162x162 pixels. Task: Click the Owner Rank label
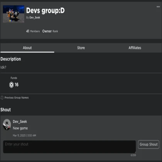(50, 31)
